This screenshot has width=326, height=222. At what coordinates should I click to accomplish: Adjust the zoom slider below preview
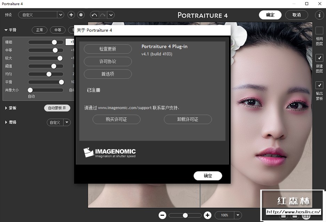[x=185, y=215]
